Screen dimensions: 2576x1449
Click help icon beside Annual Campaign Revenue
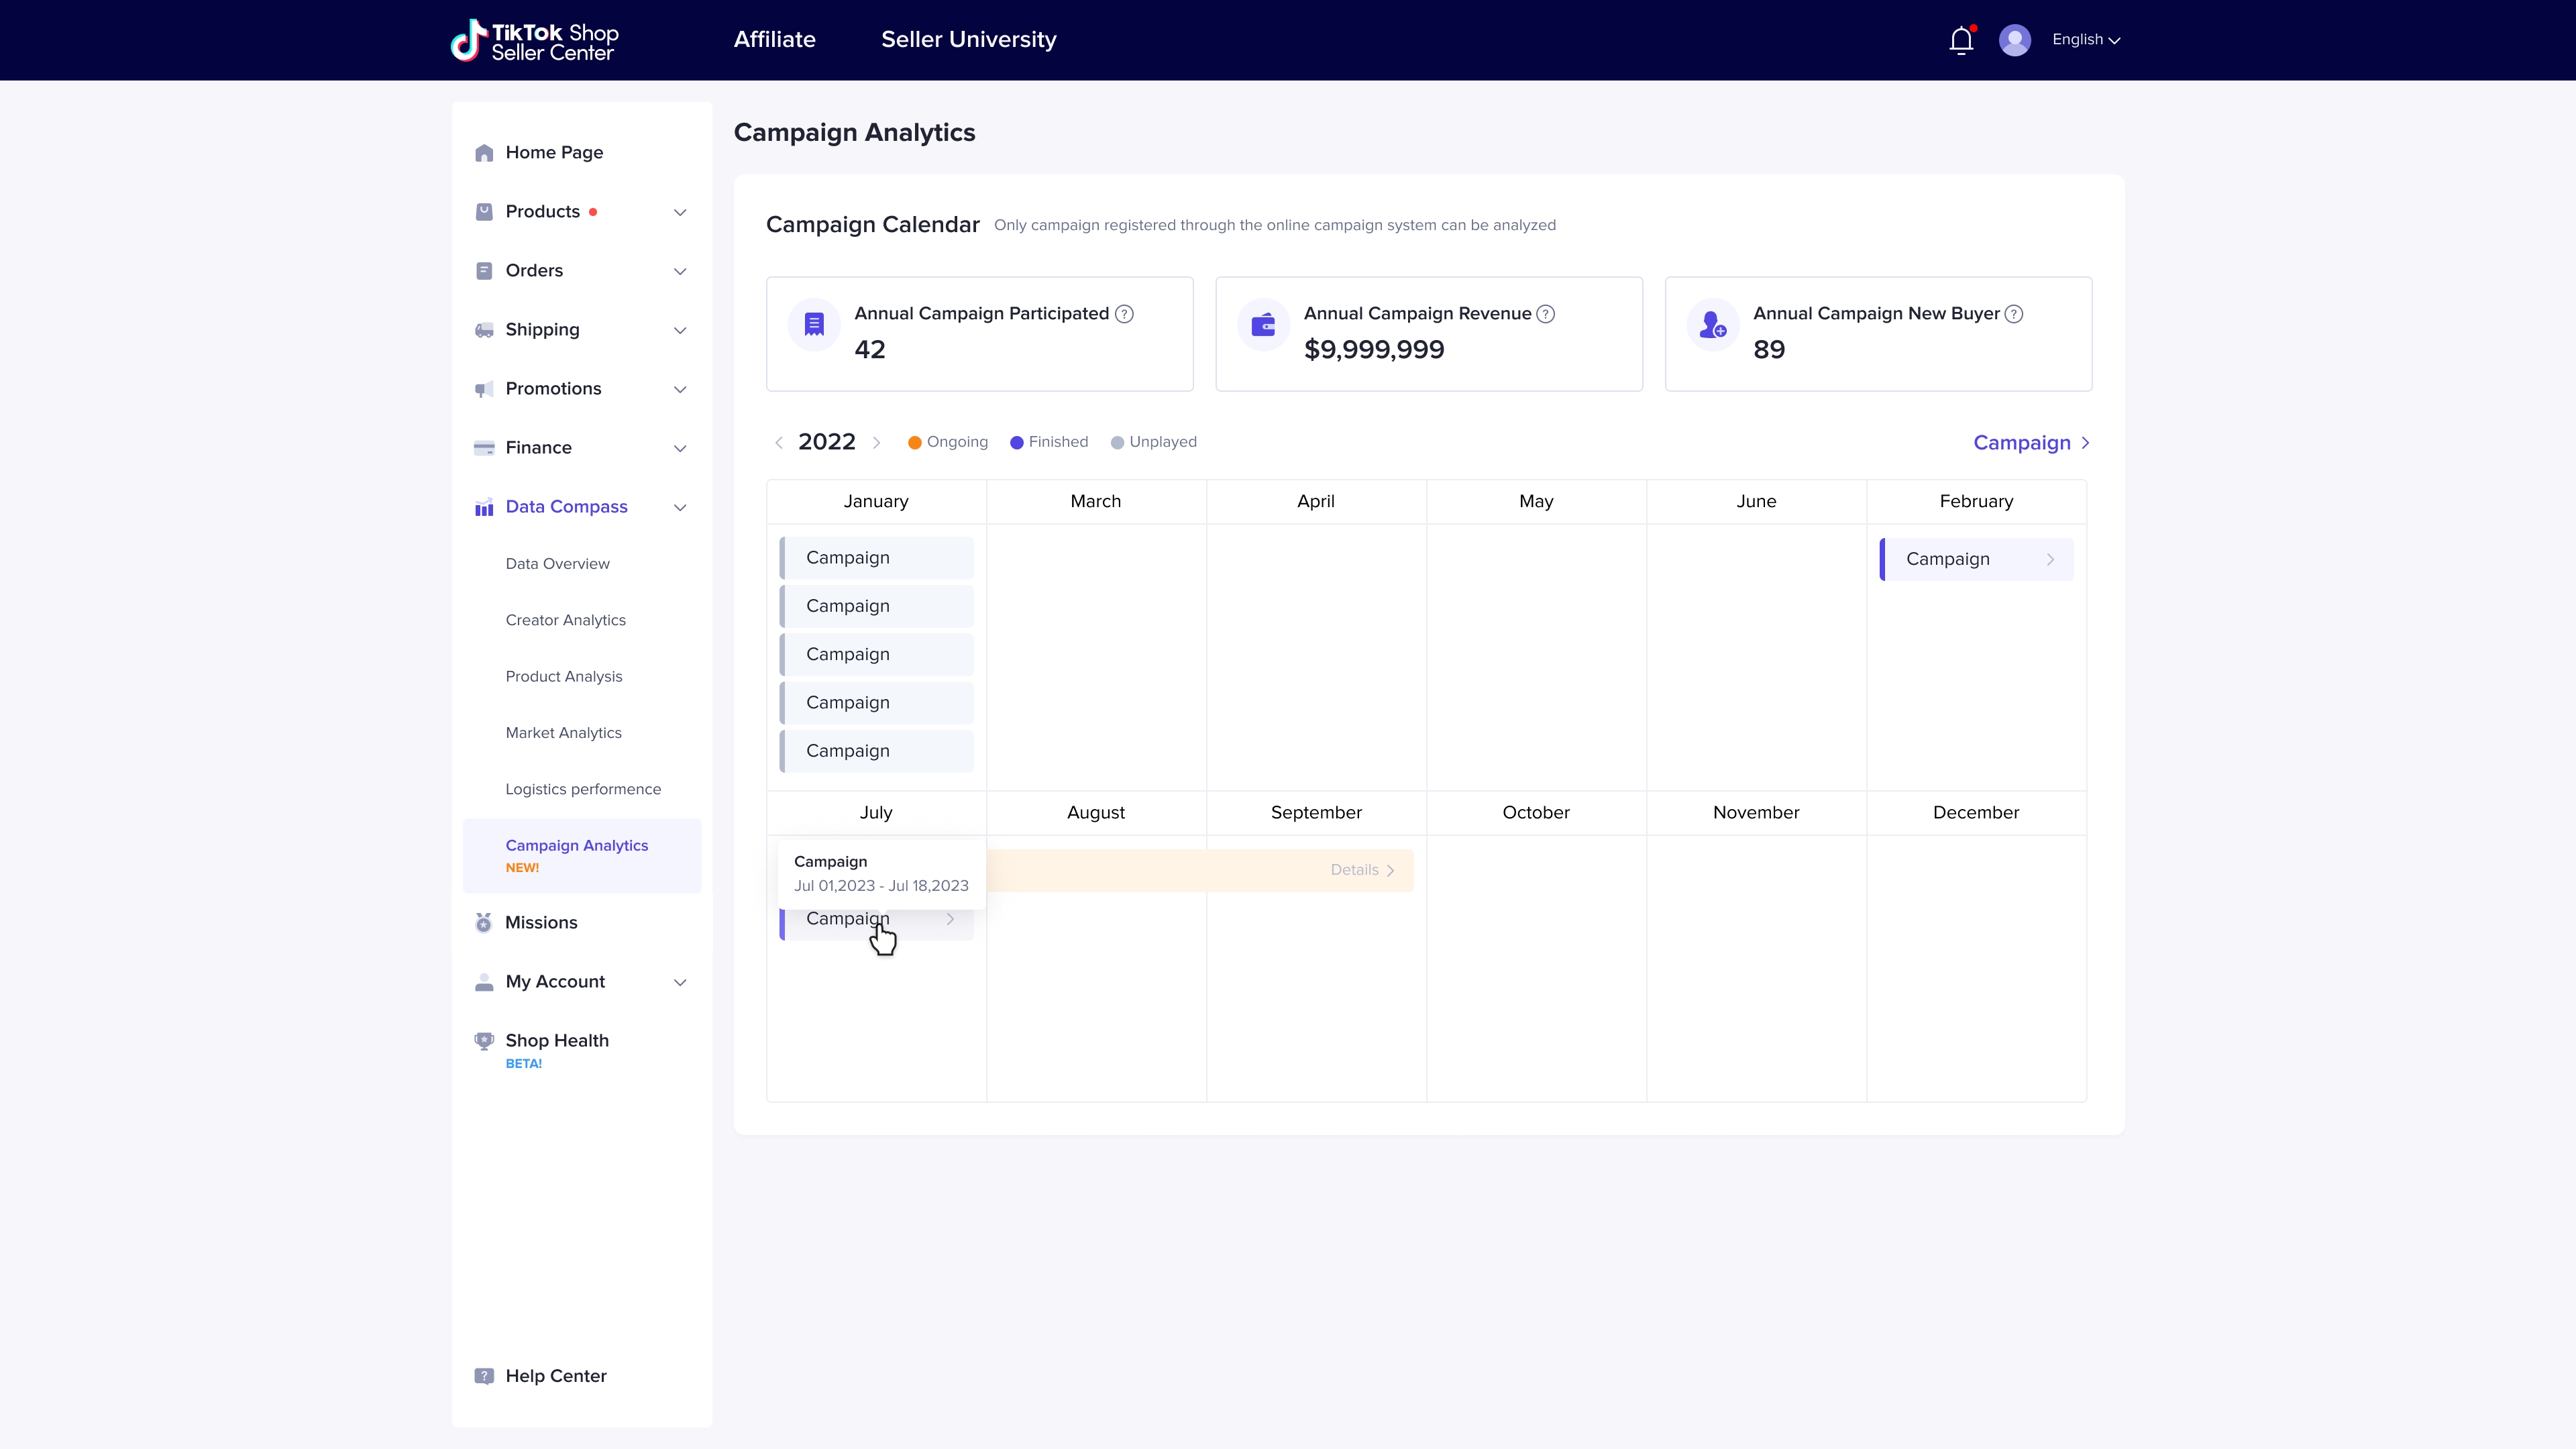click(x=1545, y=314)
